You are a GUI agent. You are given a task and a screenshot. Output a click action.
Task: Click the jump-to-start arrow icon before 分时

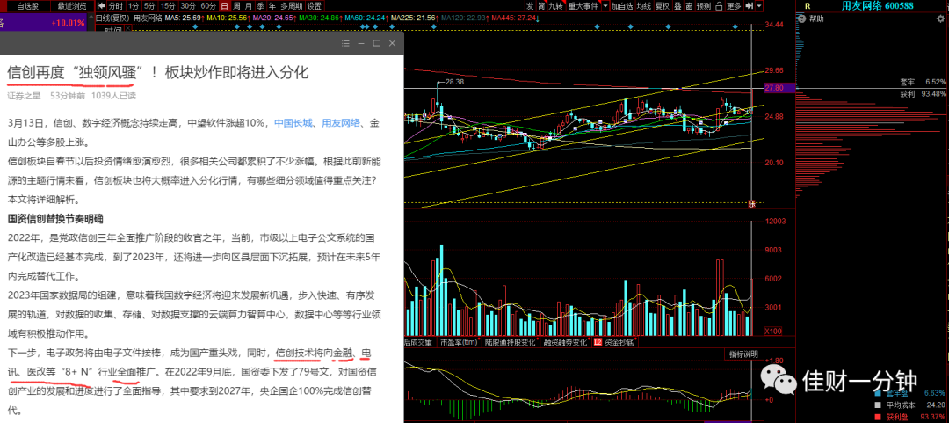click(x=100, y=6)
